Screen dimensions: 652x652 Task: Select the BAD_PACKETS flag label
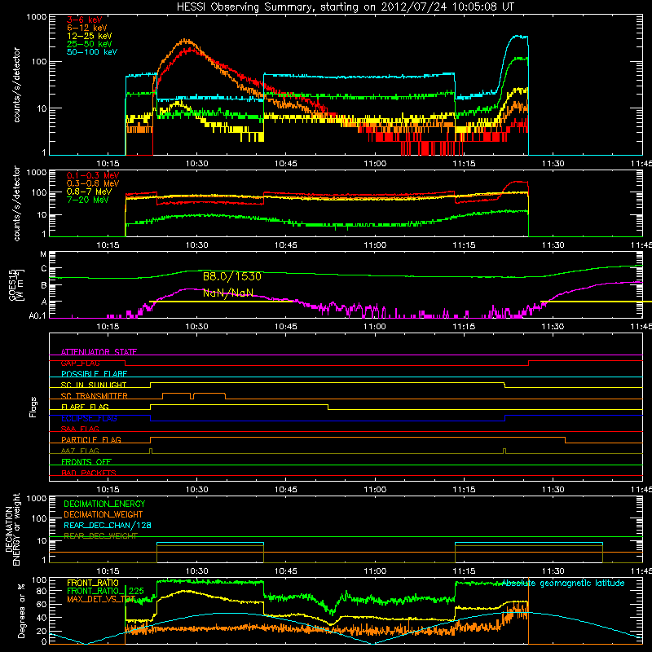tap(89, 473)
